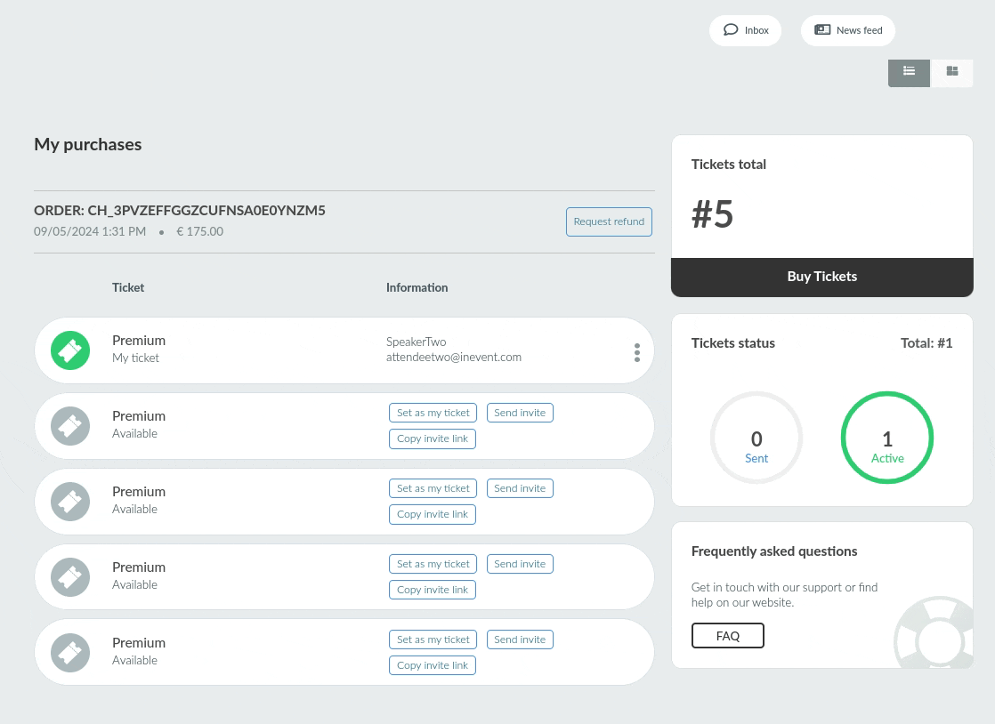The width and height of the screenshot is (995, 724).
Task: Open the News feed
Action: pyautogui.click(x=848, y=30)
